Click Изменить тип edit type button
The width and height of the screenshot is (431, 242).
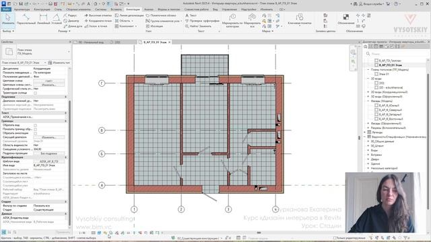pos(59,63)
